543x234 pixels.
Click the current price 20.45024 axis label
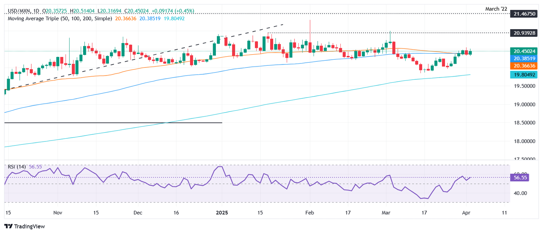tap(524, 51)
